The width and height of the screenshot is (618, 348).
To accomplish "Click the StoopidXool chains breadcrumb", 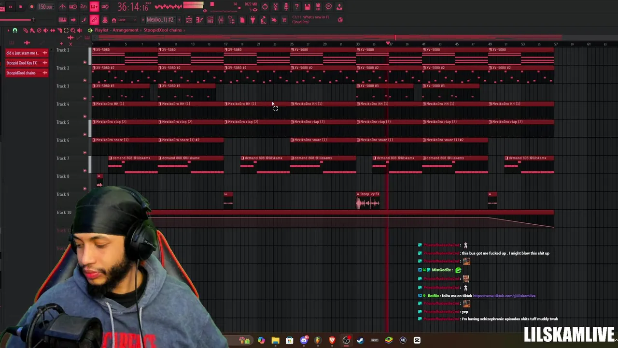I will coord(163,30).
